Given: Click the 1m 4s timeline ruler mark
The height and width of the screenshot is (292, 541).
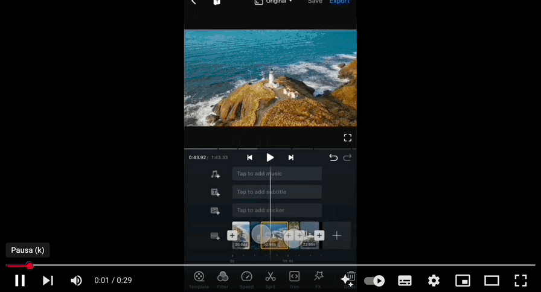Looking at the screenshot, I should pos(287,261).
